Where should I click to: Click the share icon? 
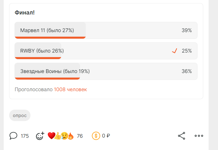pyautogui.click(x=182, y=136)
